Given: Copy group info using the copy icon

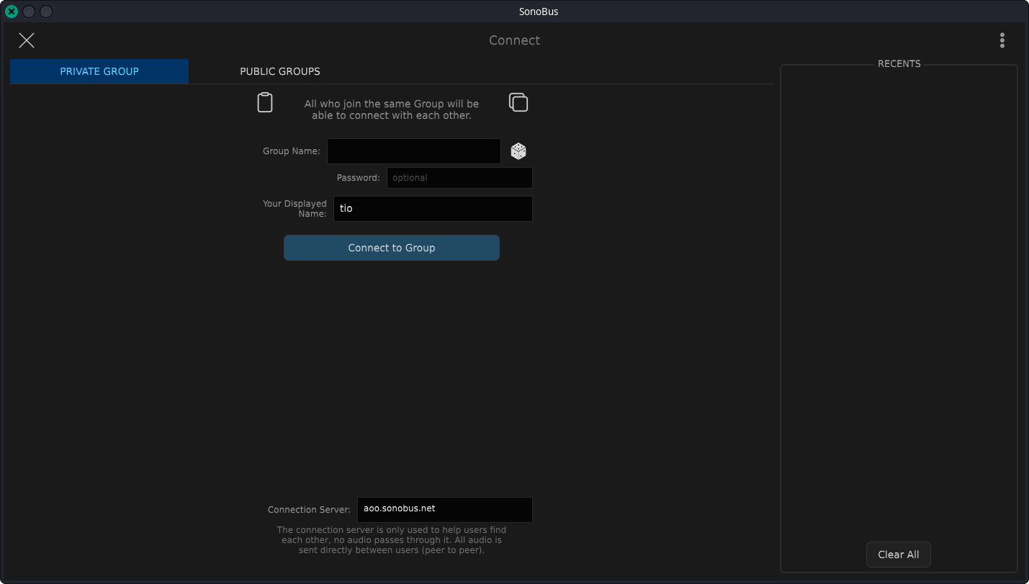Looking at the screenshot, I should tap(518, 102).
